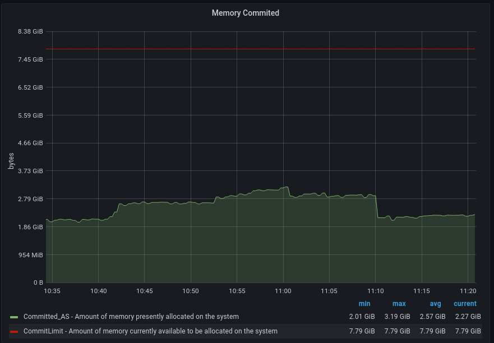The image size is (494, 343).
Task: Sort legend by current column header
Action: coord(465,304)
